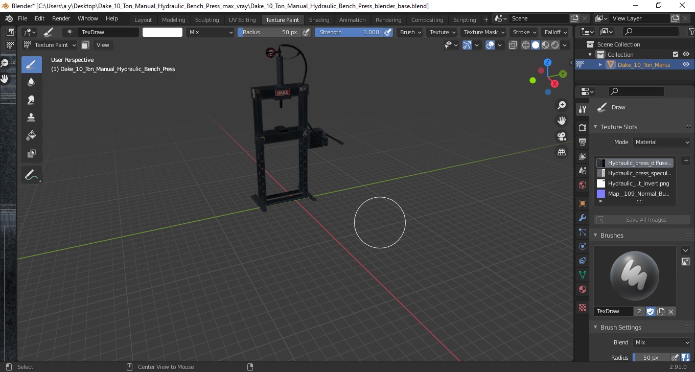
Task: Open the Output properties tab
Action: point(582,142)
